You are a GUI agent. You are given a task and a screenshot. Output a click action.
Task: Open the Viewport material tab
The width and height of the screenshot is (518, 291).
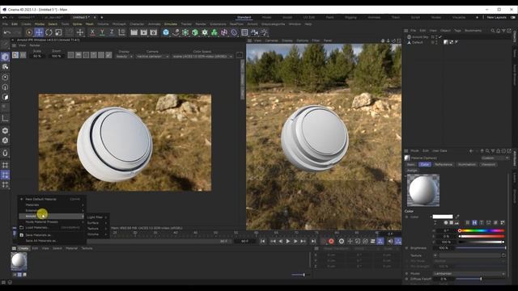click(x=488, y=164)
